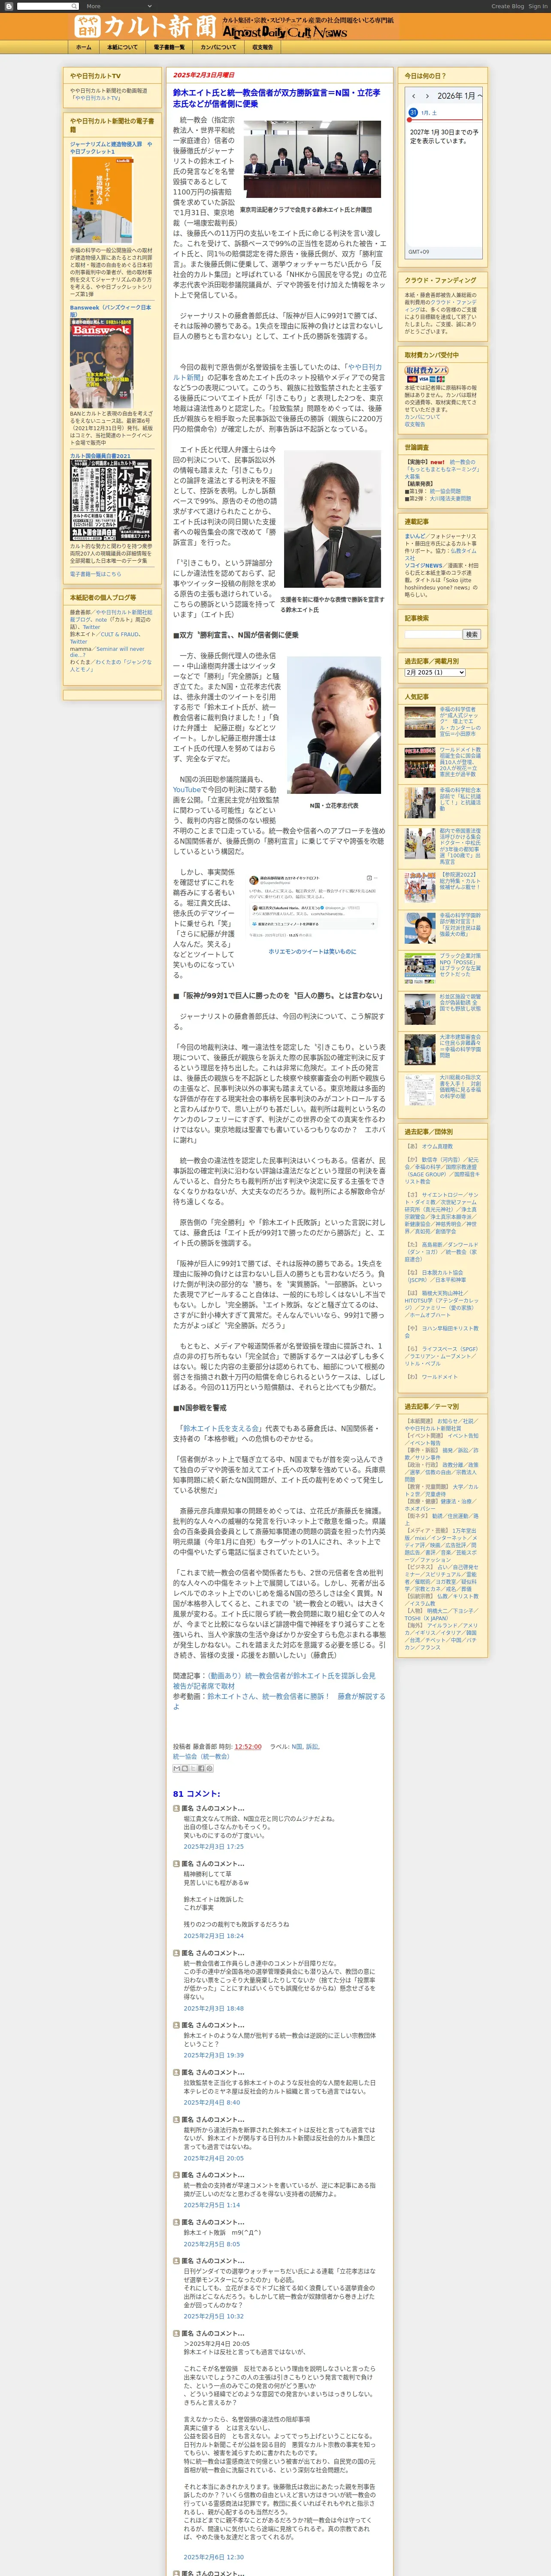Viewport: 551px width, 2576px height.
Task: Click the photo of 鈴木エイト氏 with microphone
Action: pos(332,519)
